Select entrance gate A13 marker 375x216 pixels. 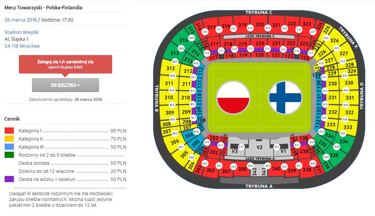241,147
